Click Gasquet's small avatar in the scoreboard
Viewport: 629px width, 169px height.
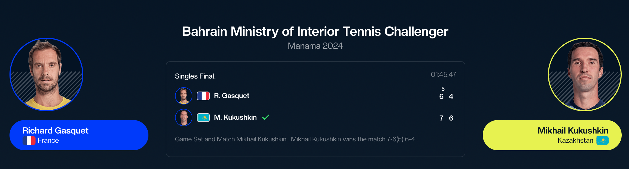(184, 96)
